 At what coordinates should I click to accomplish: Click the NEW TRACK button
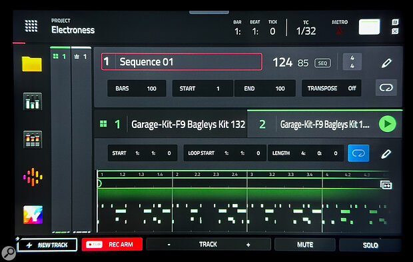click(x=47, y=245)
